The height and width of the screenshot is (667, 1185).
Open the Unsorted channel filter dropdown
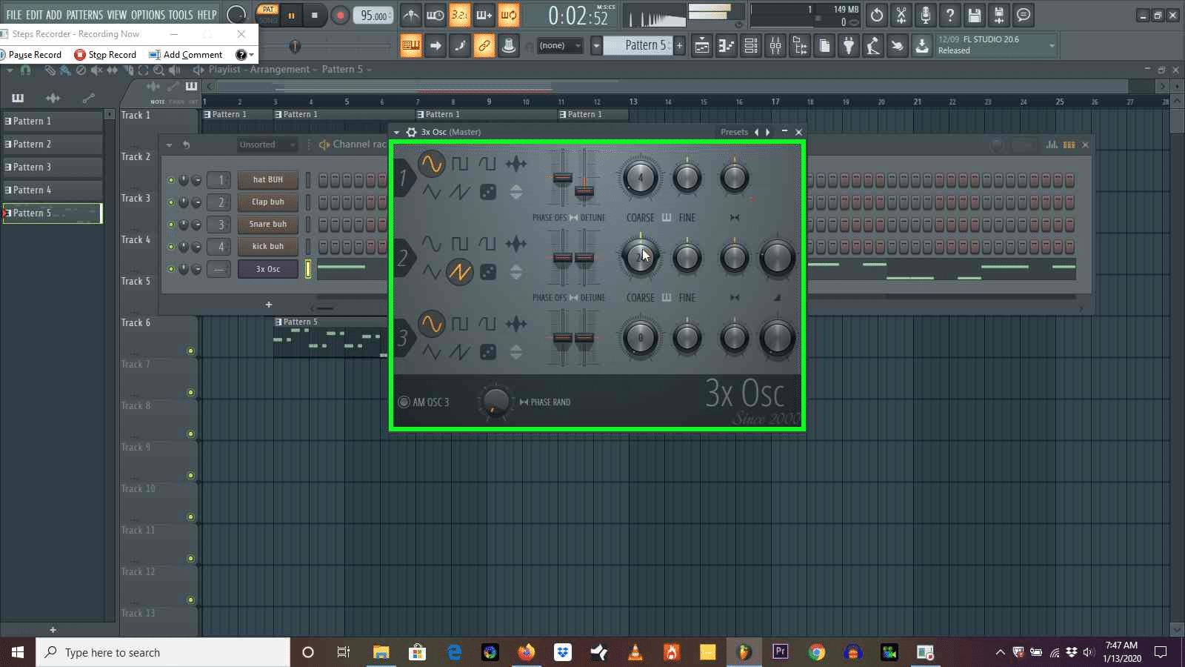(x=267, y=145)
